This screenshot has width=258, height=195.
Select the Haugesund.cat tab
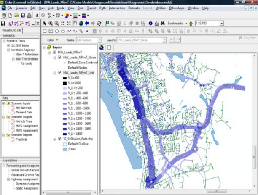point(12,31)
